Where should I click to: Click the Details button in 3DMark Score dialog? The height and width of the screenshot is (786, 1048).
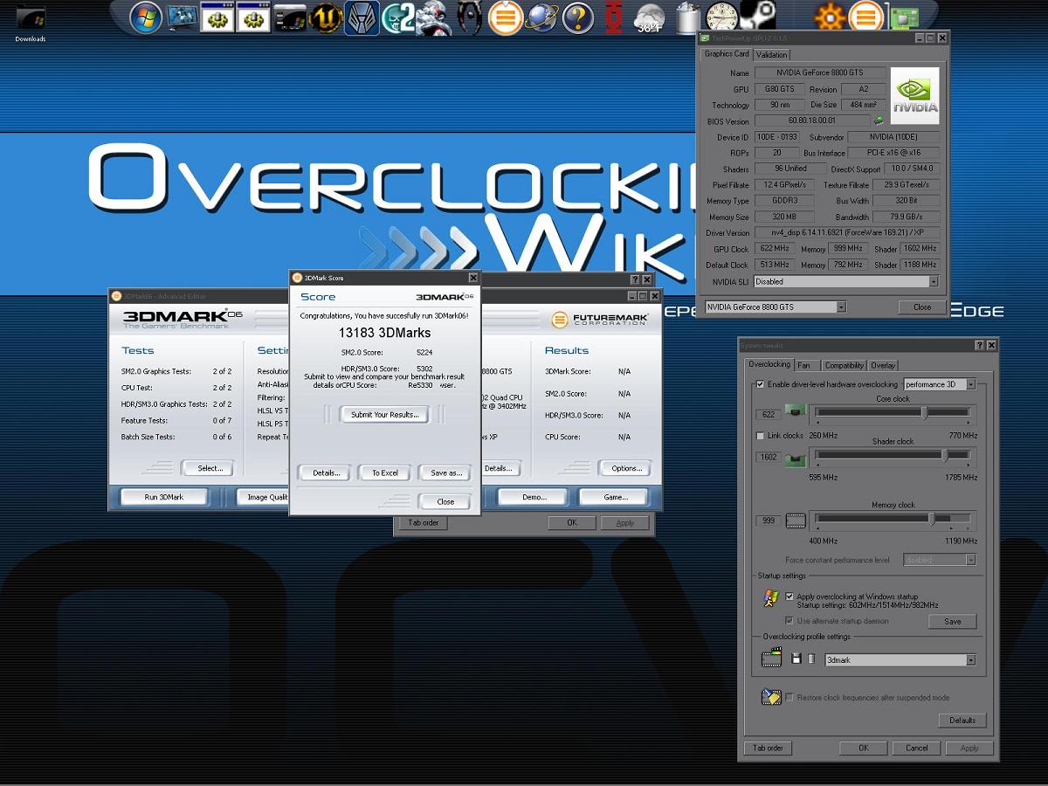point(326,472)
